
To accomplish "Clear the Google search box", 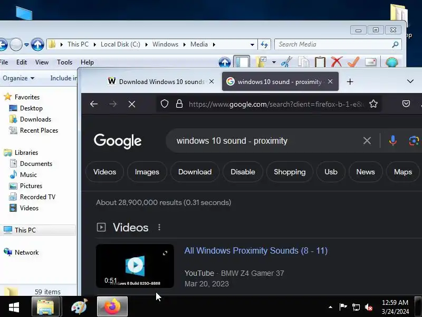I will pyautogui.click(x=367, y=141).
